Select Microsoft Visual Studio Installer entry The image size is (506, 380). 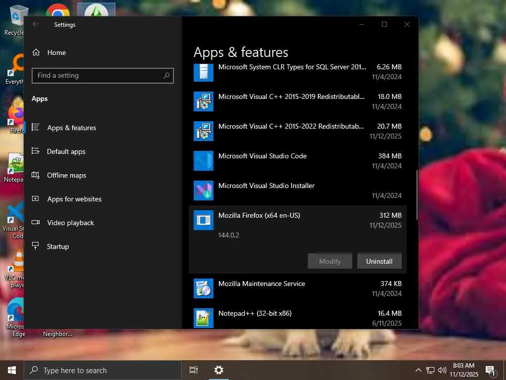tap(297, 190)
